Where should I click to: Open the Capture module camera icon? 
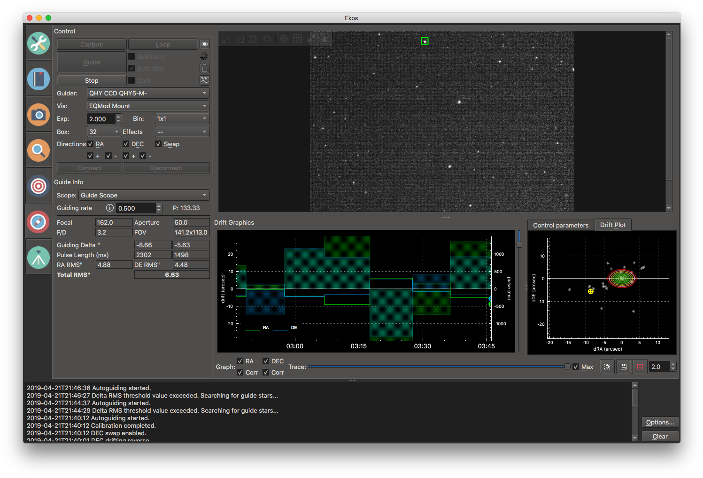[39, 115]
